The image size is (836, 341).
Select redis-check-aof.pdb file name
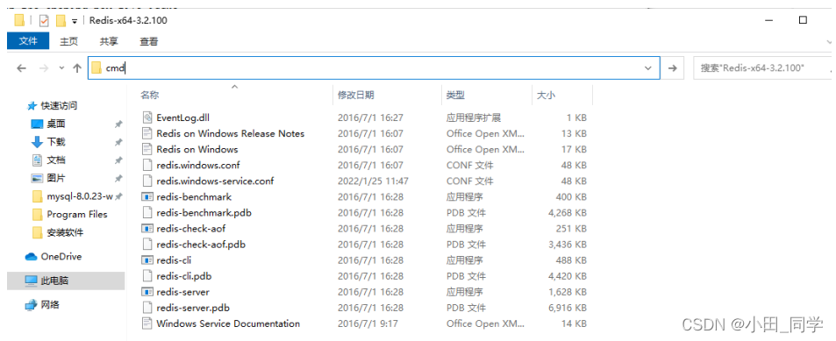click(x=201, y=245)
